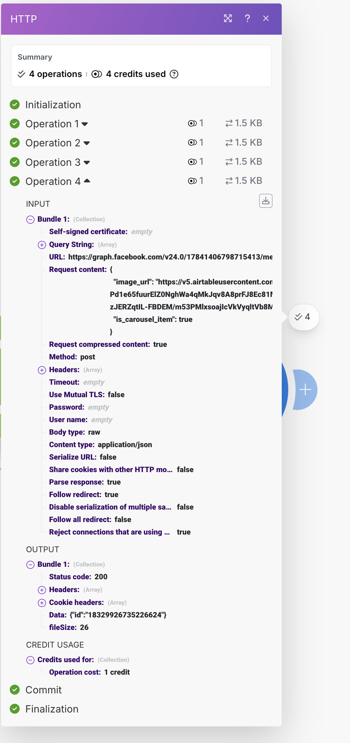Screen dimensions: 350x743
Task: Add a new module with the plus button
Action: pyautogui.click(x=305, y=390)
